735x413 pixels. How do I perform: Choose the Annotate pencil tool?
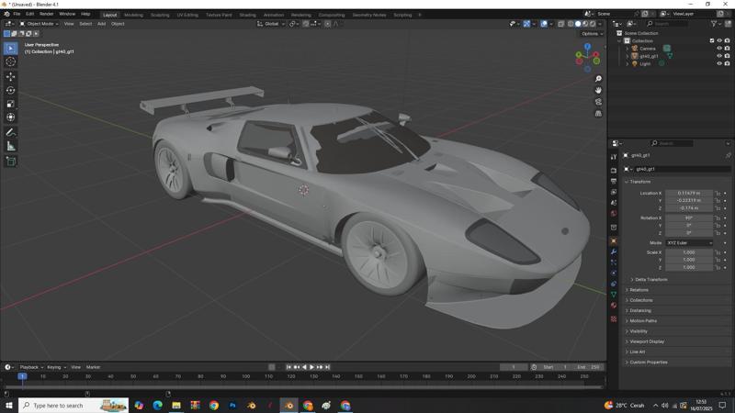tap(11, 132)
